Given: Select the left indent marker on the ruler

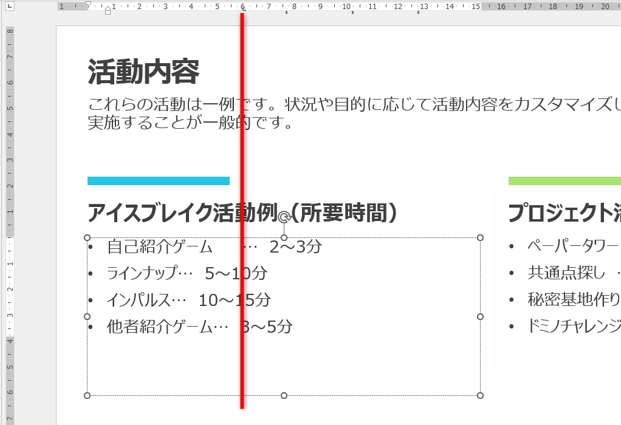Looking at the screenshot, I should coord(108,11).
